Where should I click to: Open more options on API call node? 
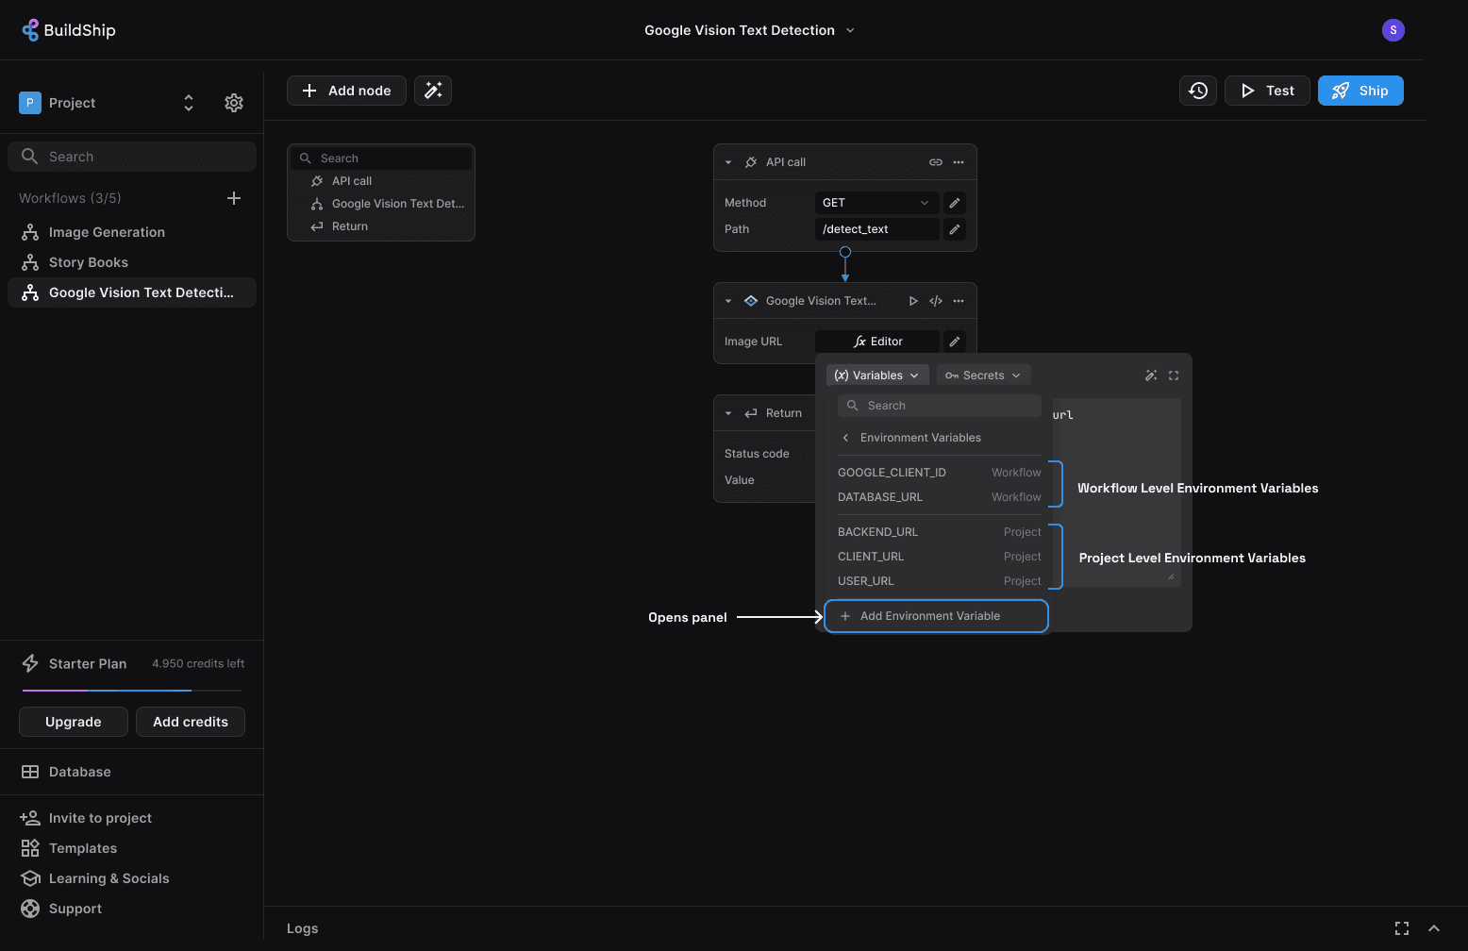tap(959, 162)
